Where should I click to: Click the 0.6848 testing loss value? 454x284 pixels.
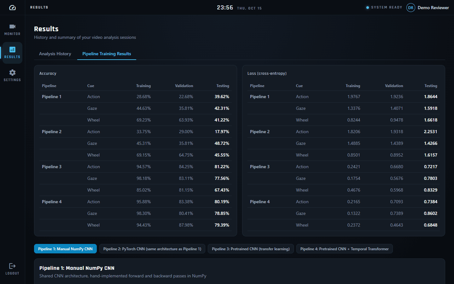tap(431, 225)
